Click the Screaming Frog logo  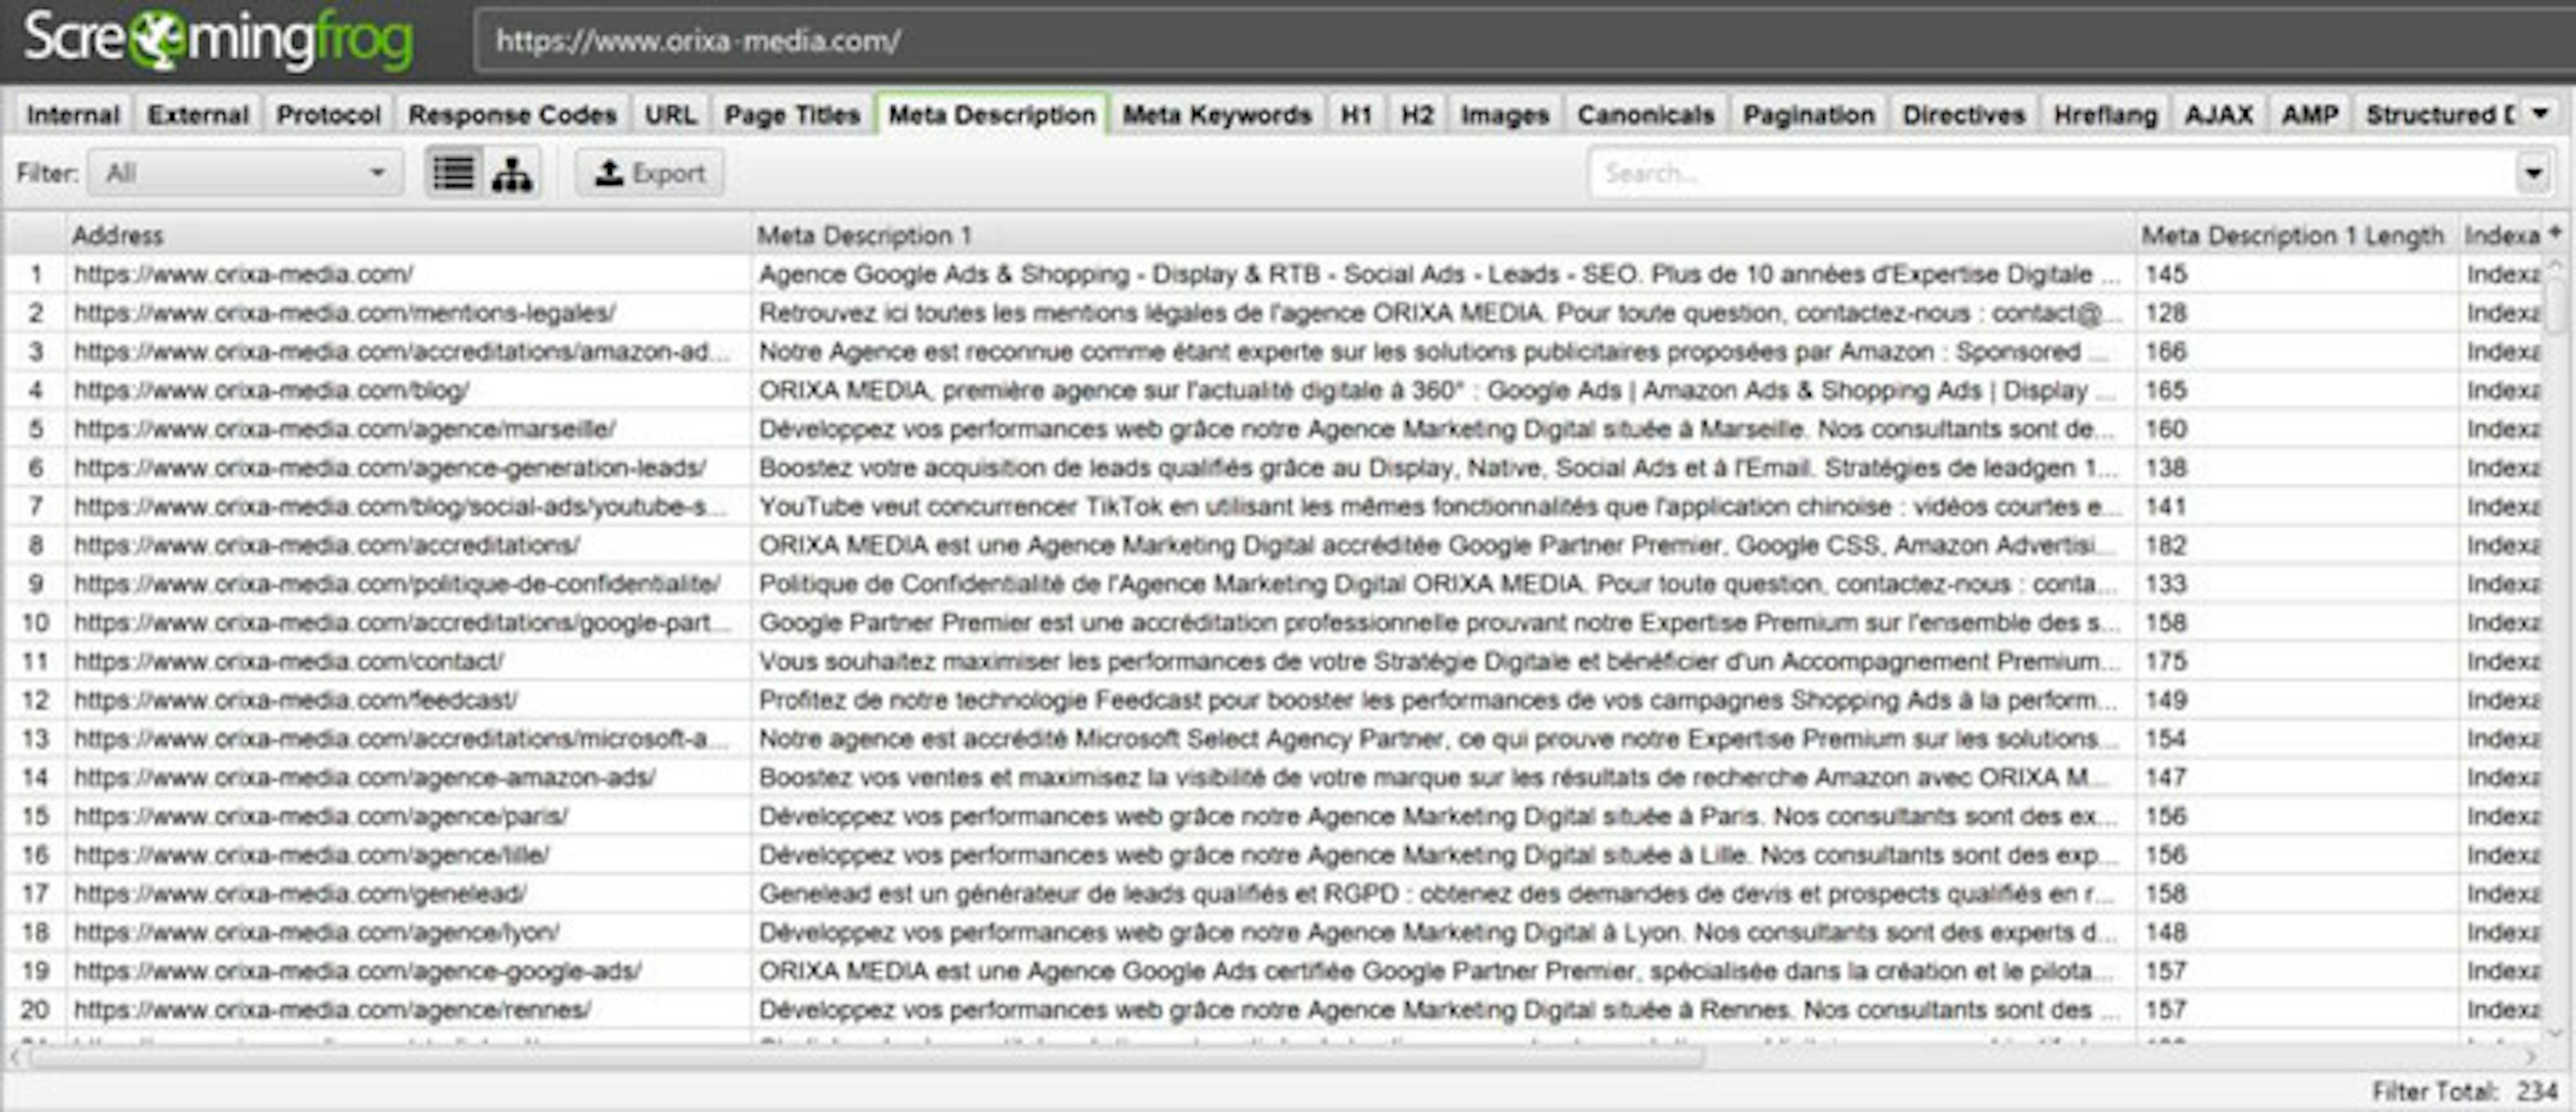point(217,40)
